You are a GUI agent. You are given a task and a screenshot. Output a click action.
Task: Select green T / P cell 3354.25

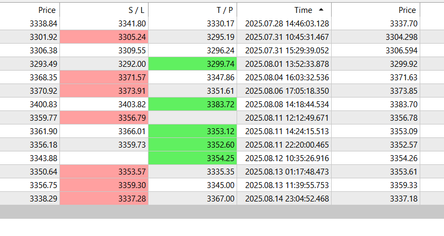193,158
